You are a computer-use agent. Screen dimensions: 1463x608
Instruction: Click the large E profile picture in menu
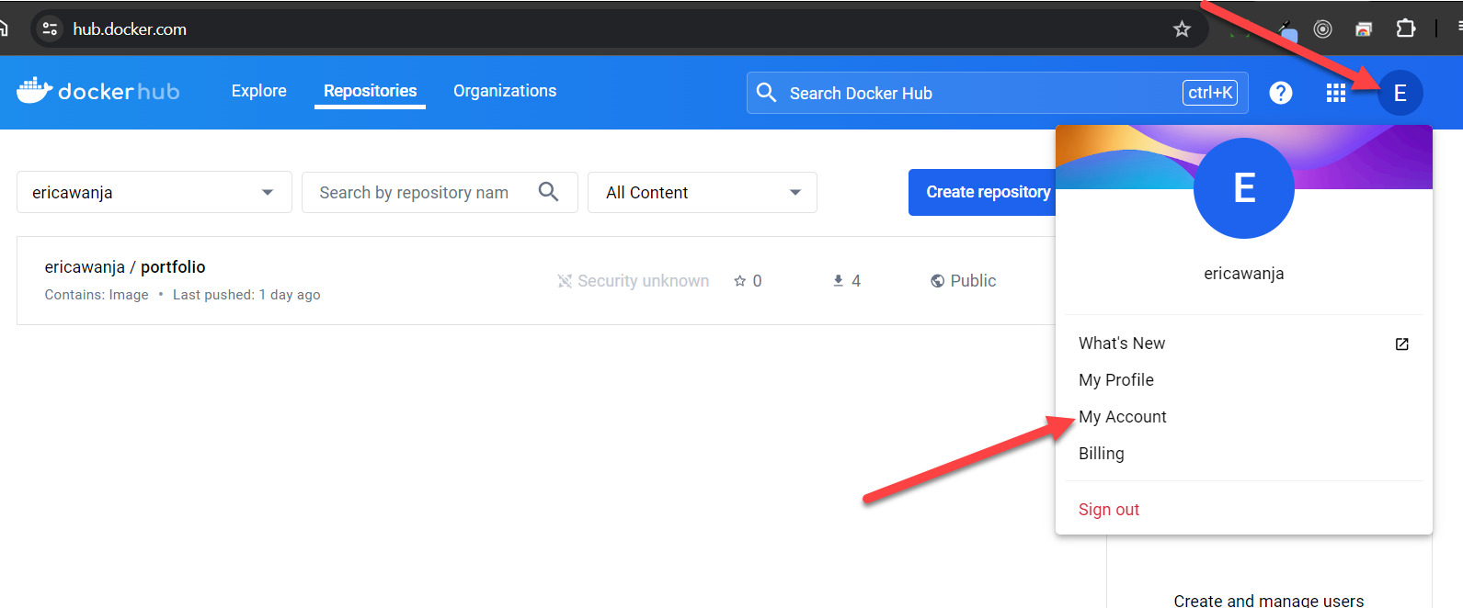pos(1244,188)
